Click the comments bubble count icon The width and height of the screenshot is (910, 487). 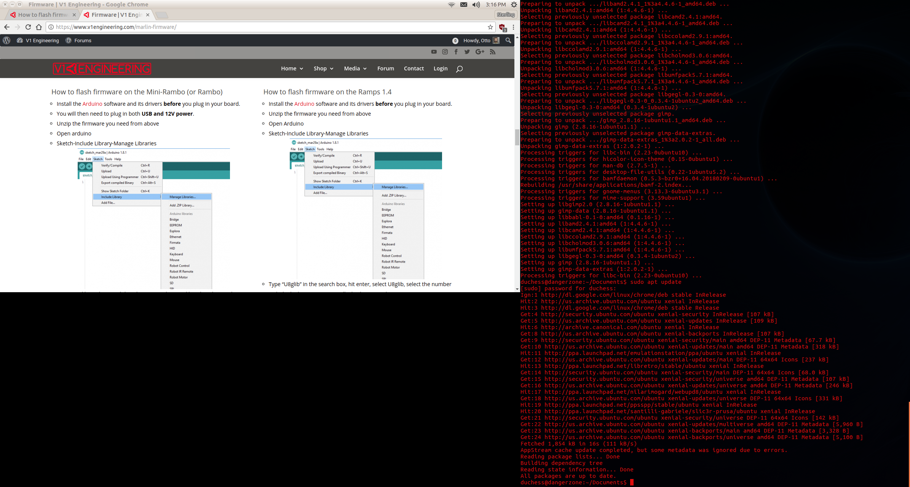tap(455, 41)
